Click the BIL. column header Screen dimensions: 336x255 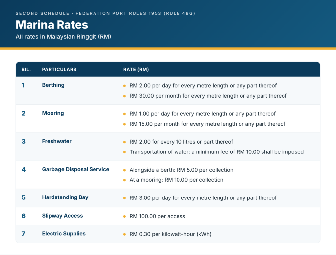pyautogui.click(x=26, y=70)
